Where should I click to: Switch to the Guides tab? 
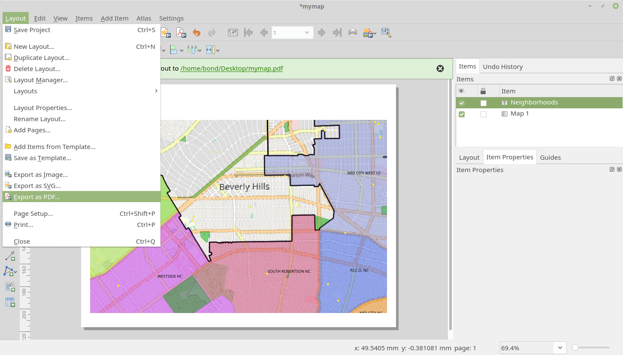(550, 158)
